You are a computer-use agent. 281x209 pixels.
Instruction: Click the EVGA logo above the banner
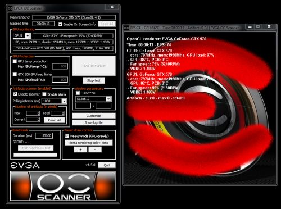coord(25,165)
